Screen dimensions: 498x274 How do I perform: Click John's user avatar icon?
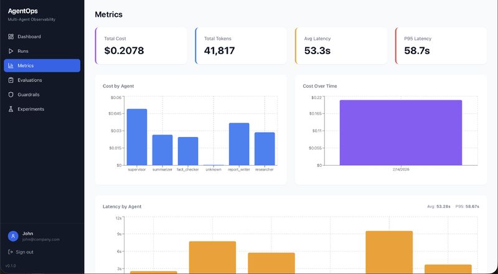point(13,236)
